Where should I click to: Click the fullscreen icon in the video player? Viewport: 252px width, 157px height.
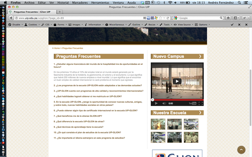tap(201, 103)
